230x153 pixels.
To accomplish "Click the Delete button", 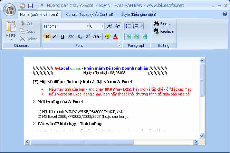I will point(29,39).
